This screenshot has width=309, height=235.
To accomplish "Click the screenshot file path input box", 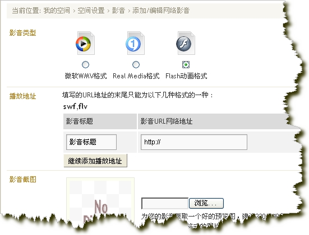I will (x=165, y=203).
